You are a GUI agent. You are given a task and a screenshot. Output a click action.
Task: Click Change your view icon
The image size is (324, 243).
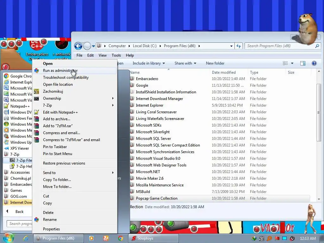[285, 63]
